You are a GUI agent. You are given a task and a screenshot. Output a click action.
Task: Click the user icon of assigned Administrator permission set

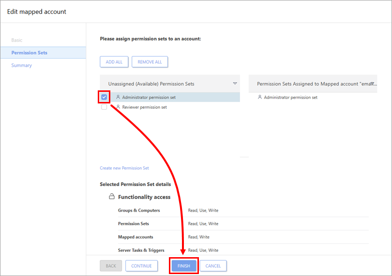(x=260, y=97)
